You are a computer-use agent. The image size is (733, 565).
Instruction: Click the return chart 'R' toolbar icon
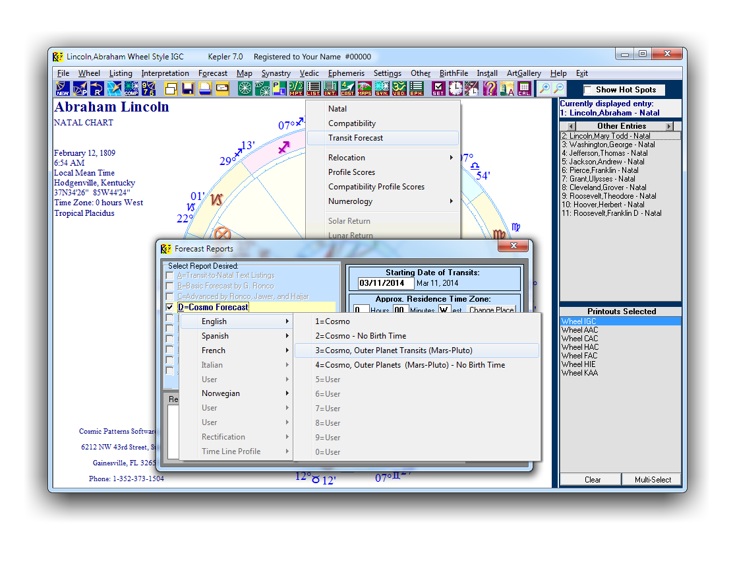(x=97, y=88)
